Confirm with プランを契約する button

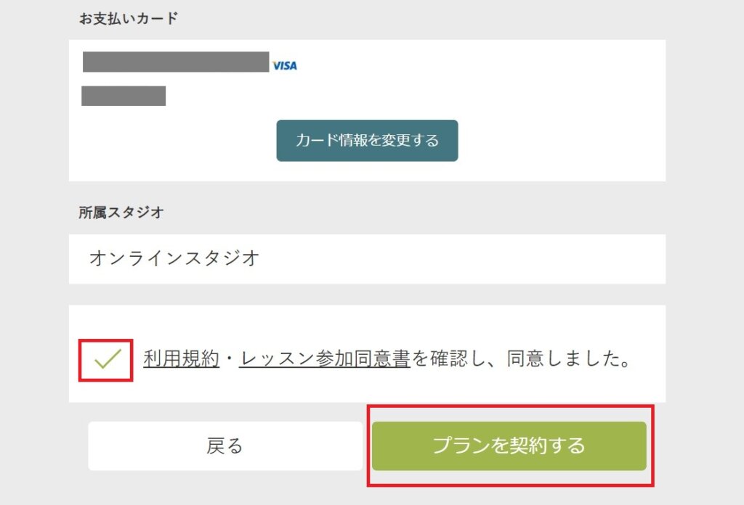coord(509,446)
